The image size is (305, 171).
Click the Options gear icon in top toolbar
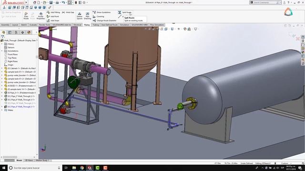84,2
